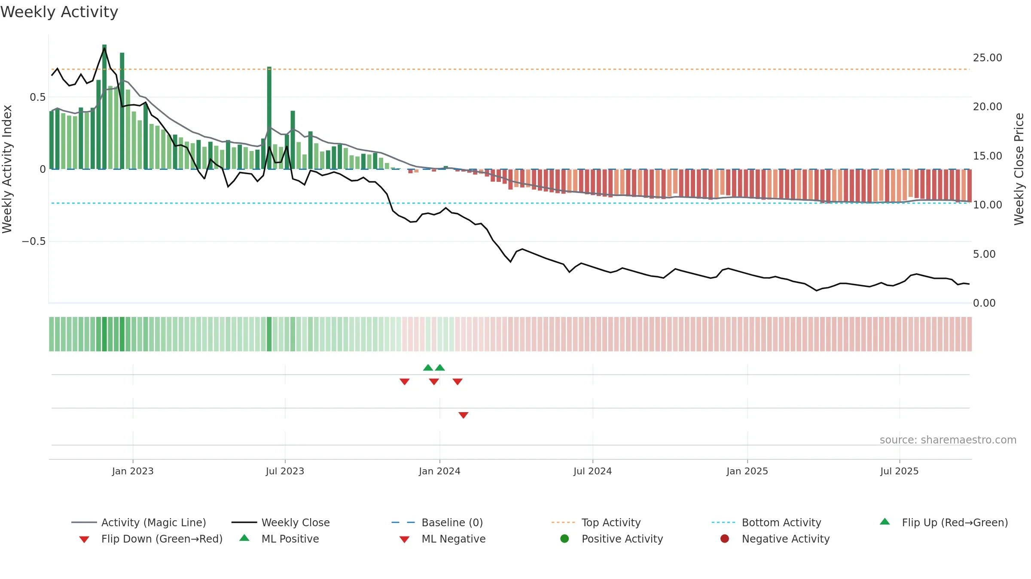
Task: Toggle the Flip Up (Red→Green) legend entry
Action: point(944,522)
